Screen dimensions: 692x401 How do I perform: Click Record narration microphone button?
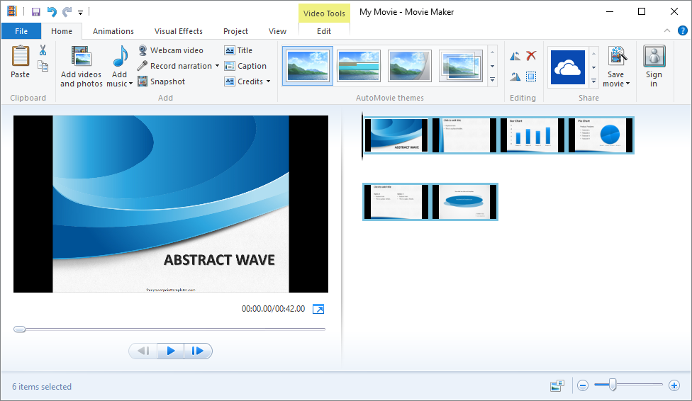(x=174, y=66)
